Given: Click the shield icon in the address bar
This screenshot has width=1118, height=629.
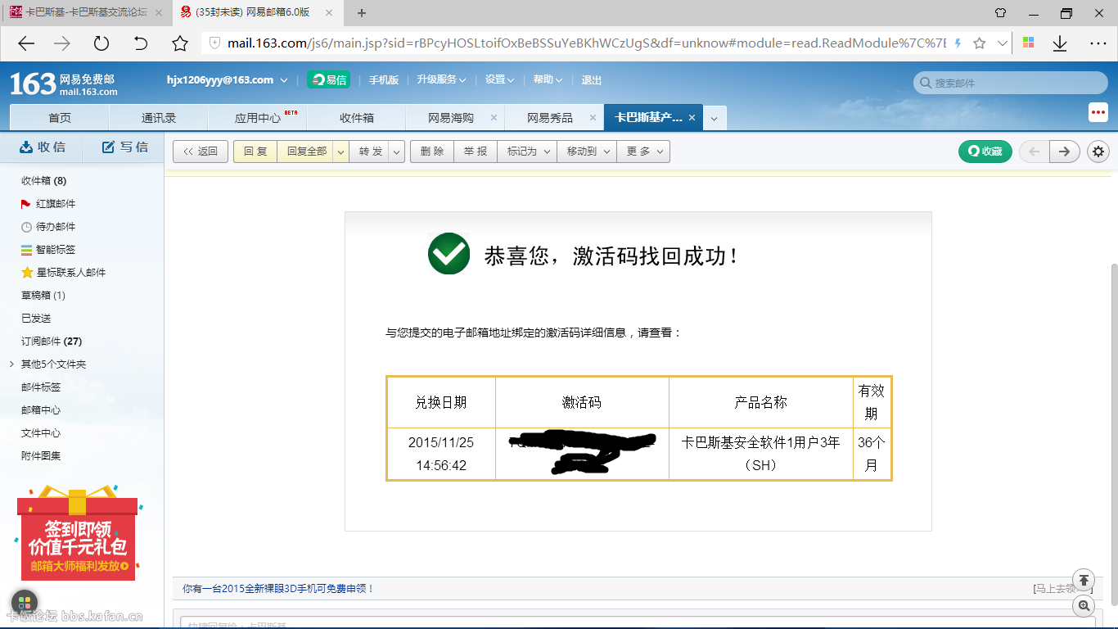Looking at the screenshot, I should pyautogui.click(x=214, y=43).
